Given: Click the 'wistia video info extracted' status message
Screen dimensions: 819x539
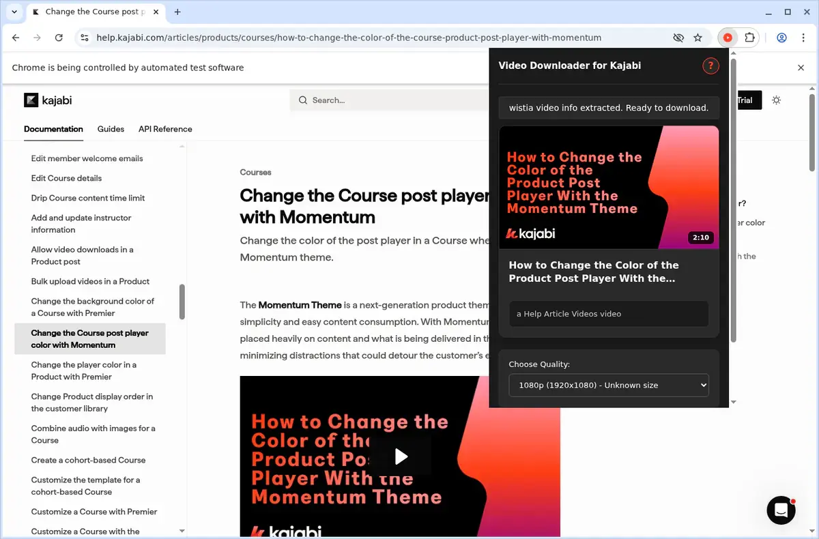Looking at the screenshot, I should [x=609, y=108].
